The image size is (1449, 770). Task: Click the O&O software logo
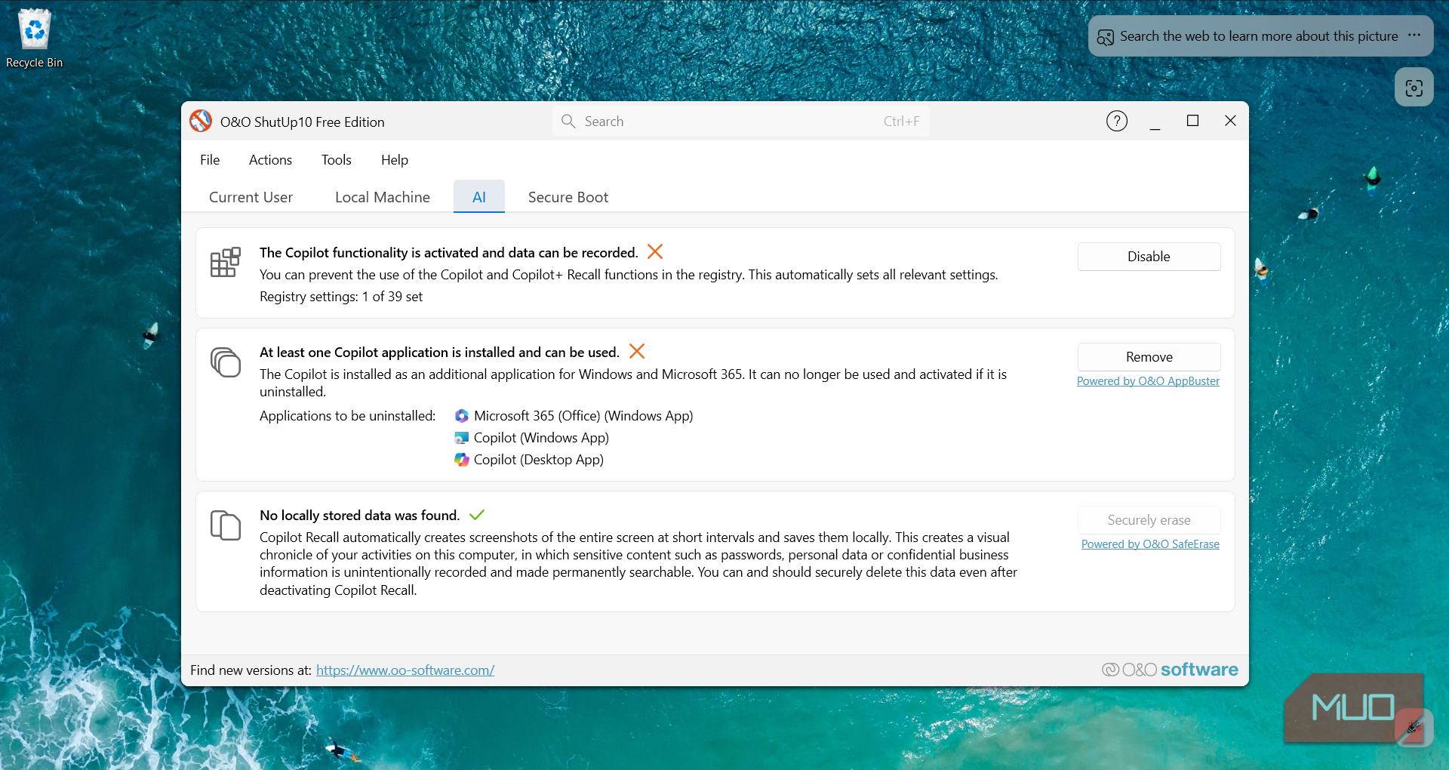click(1170, 670)
